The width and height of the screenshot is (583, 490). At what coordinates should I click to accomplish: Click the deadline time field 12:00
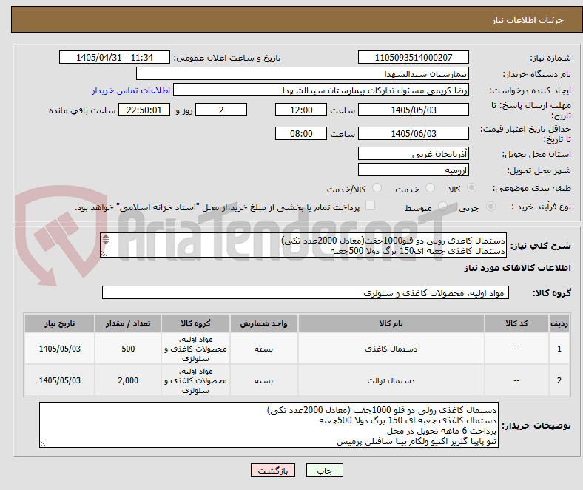tap(301, 110)
